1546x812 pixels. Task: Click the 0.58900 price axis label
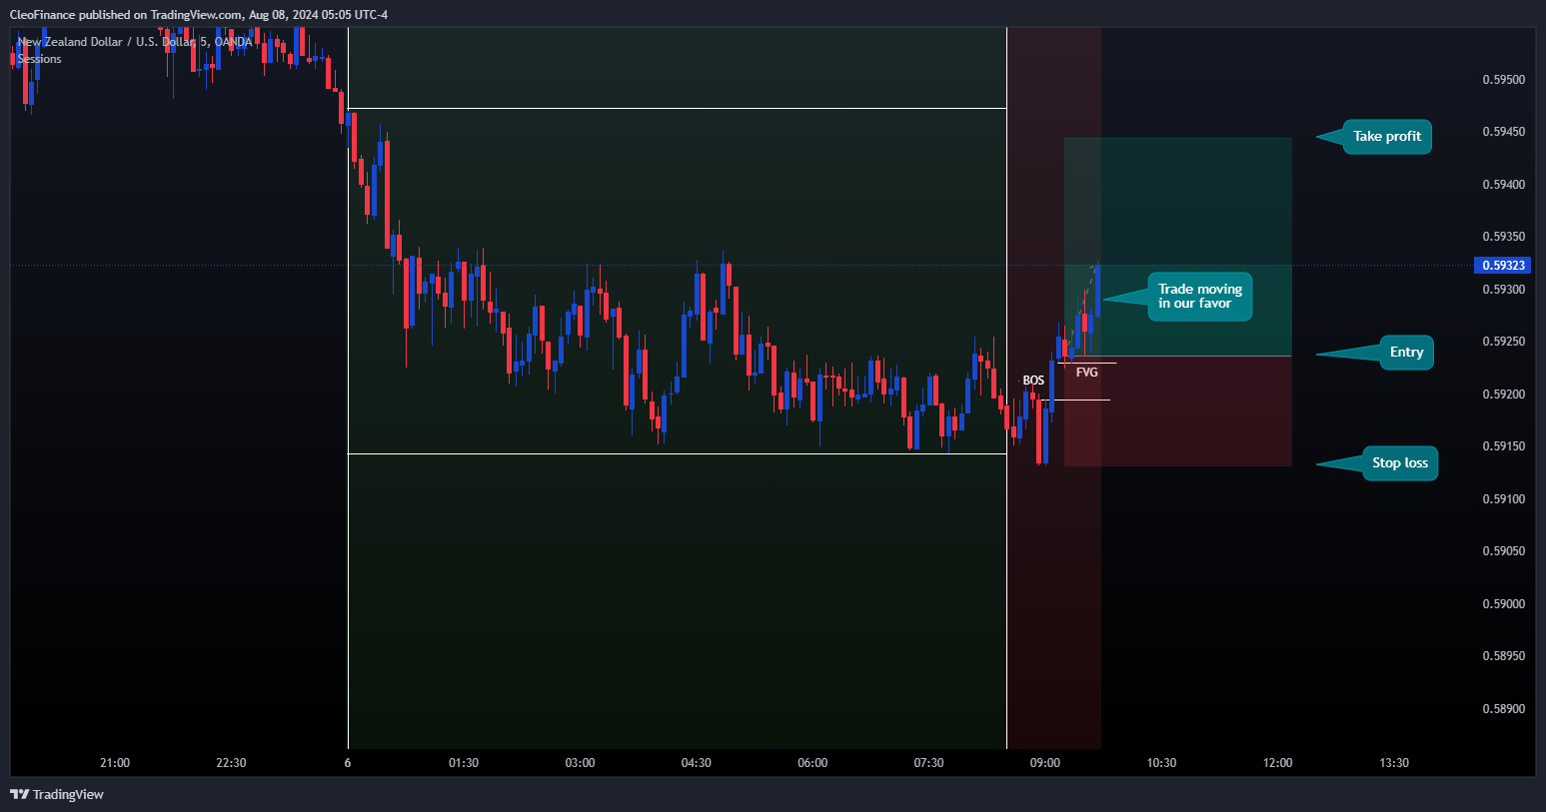1503,709
